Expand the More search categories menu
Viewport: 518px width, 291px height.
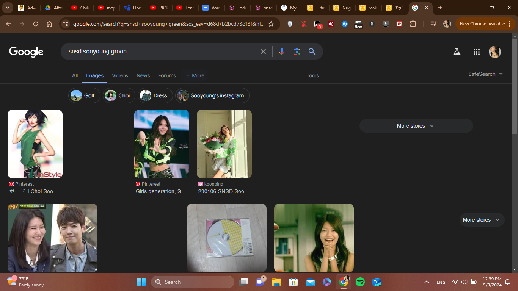[195, 75]
